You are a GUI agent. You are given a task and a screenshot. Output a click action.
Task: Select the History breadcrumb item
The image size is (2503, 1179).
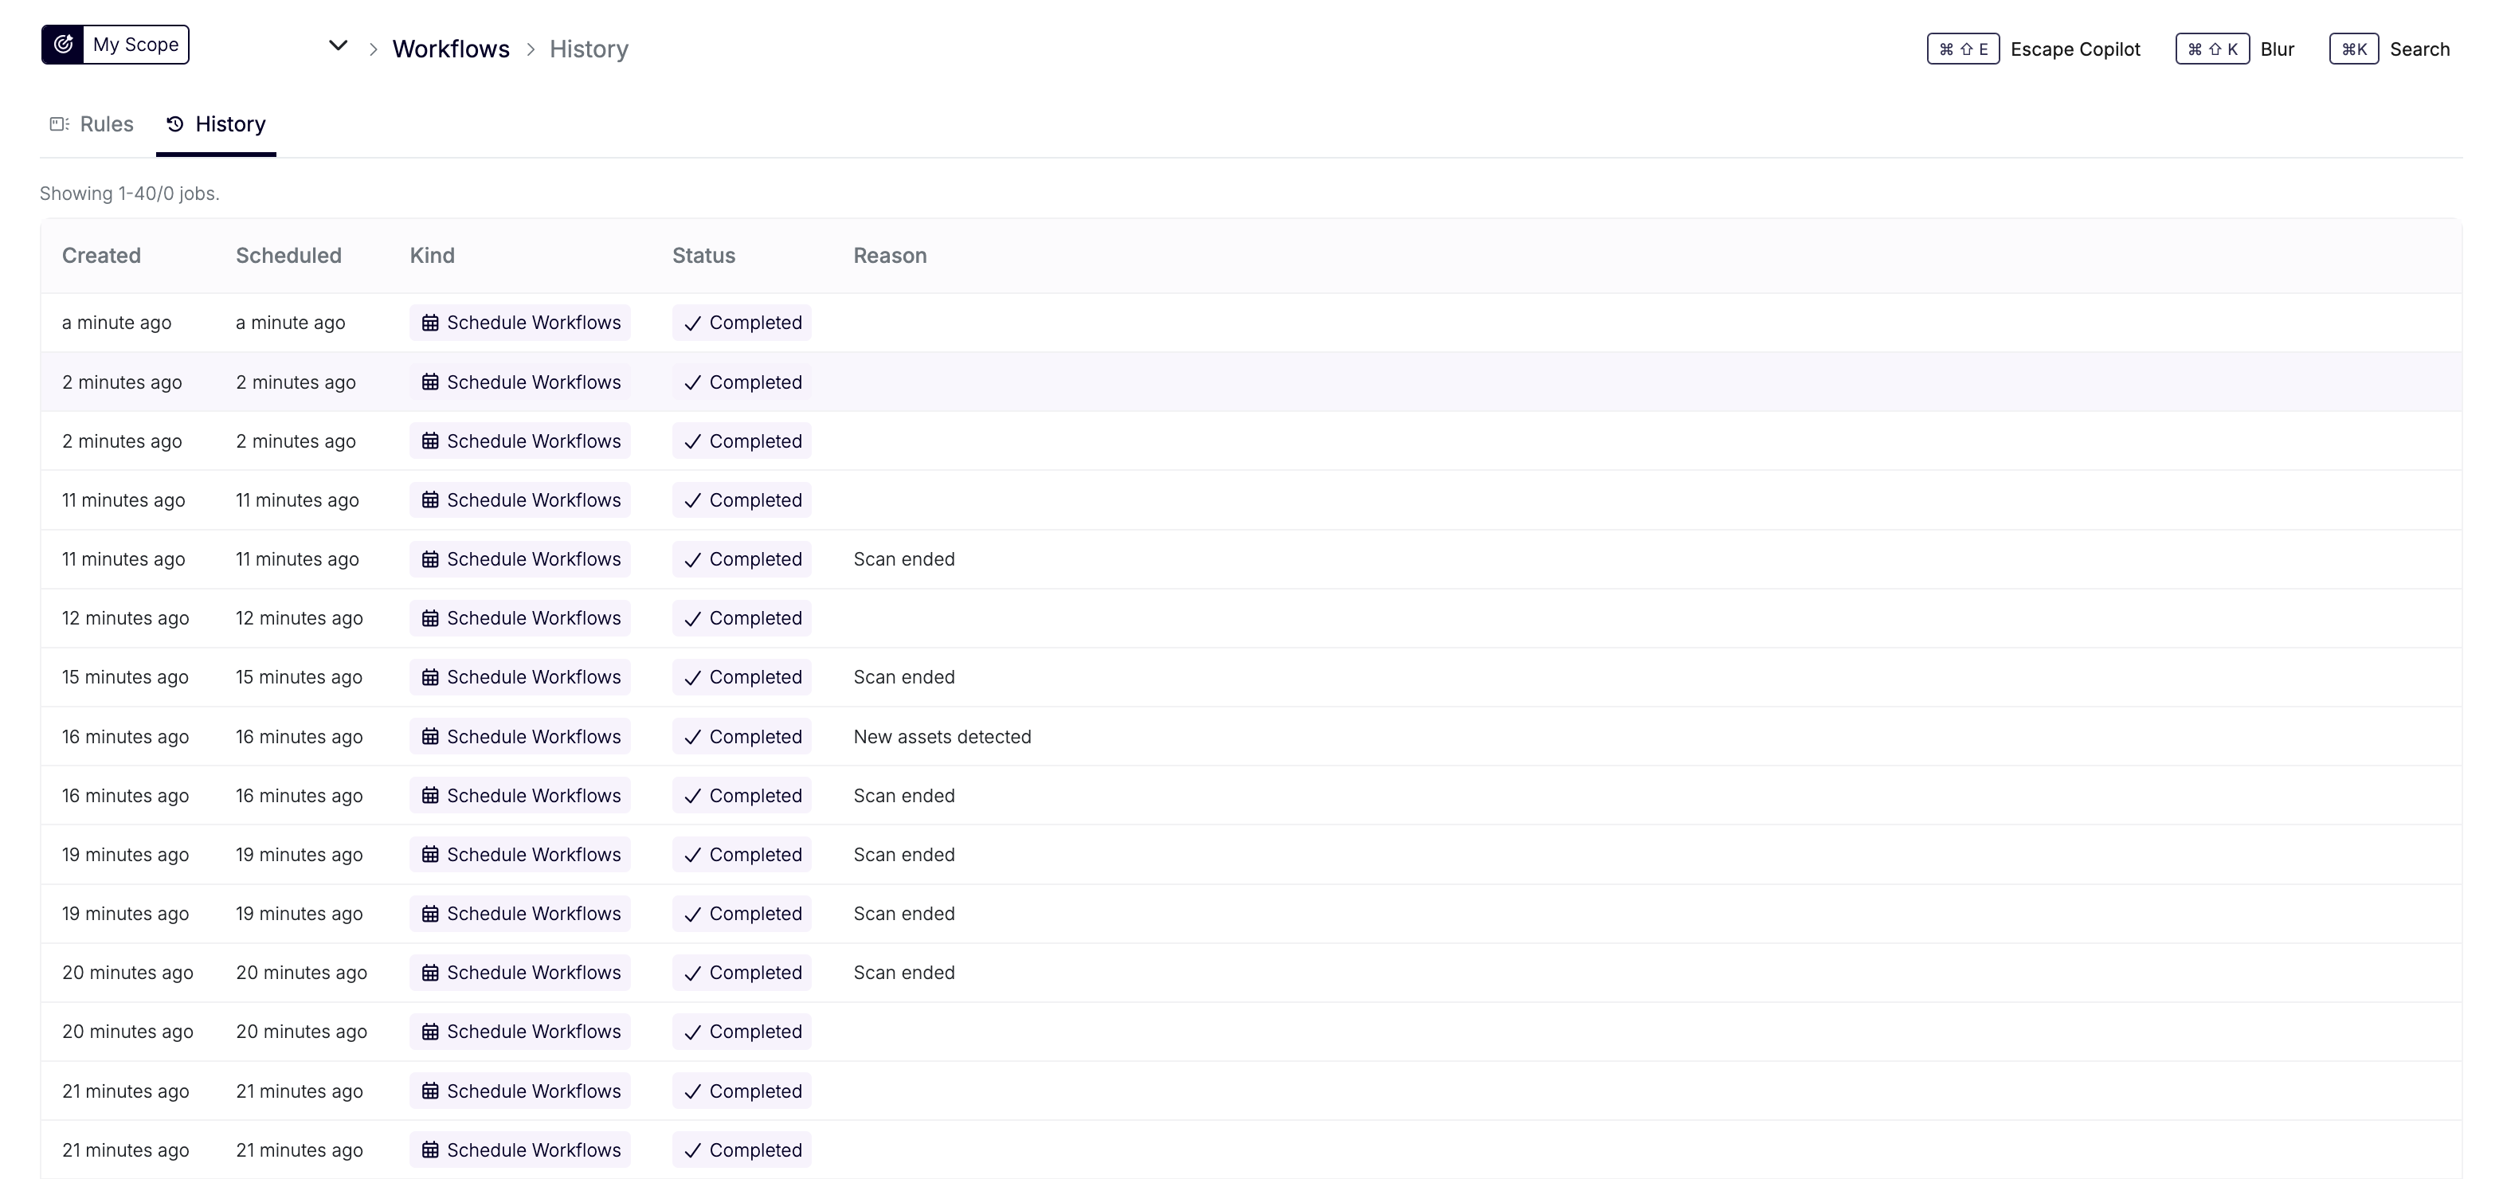589,49
